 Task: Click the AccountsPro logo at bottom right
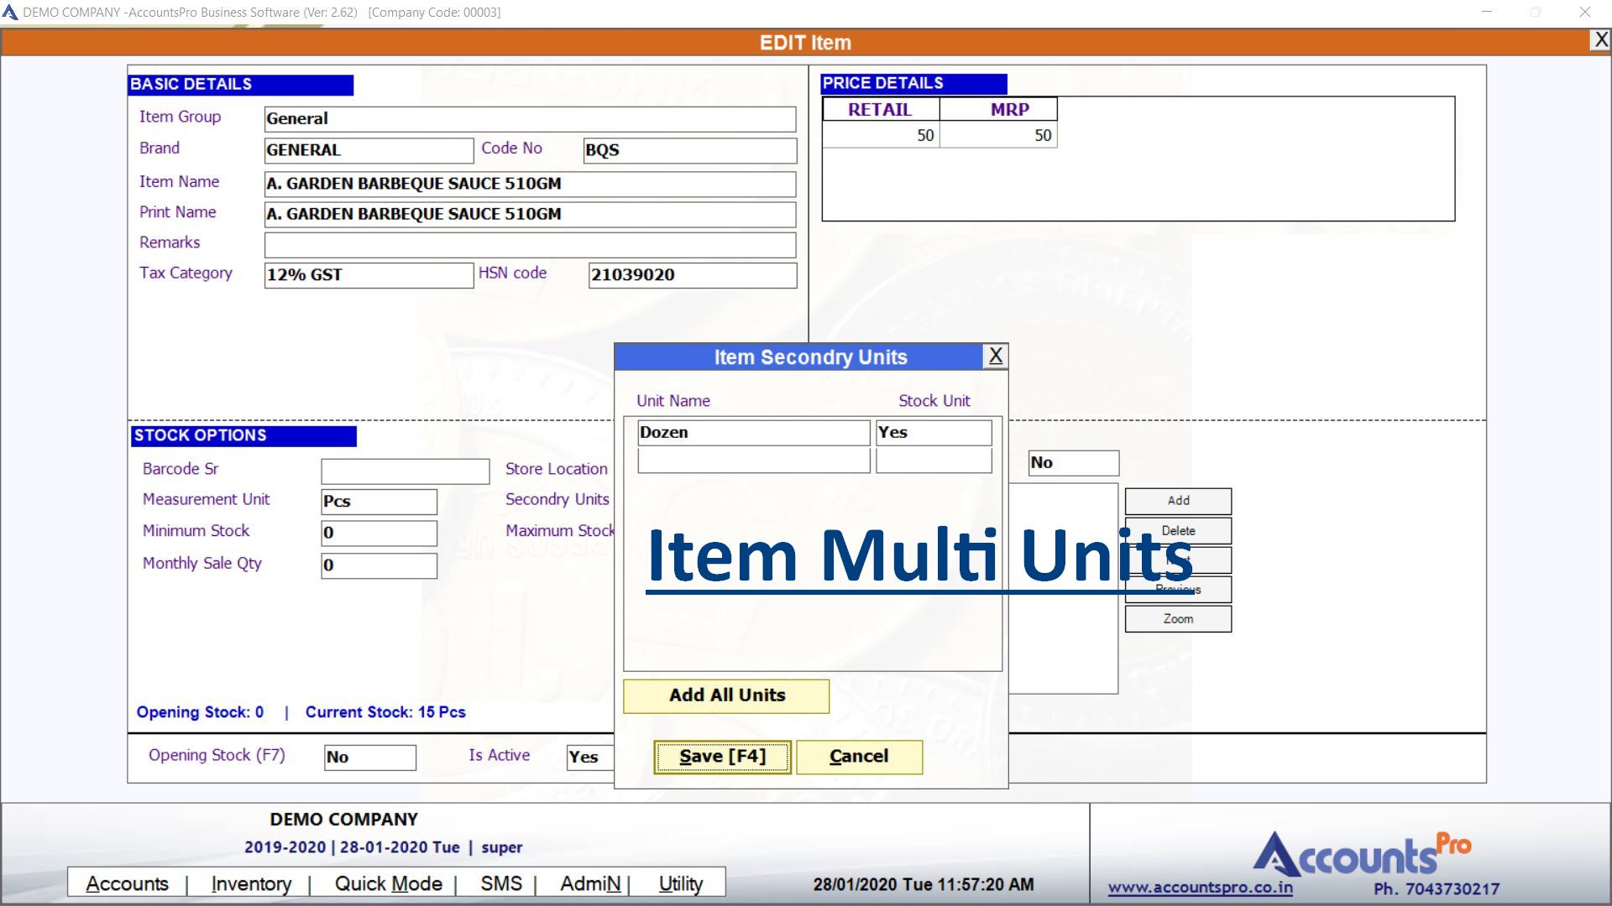(1361, 855)
